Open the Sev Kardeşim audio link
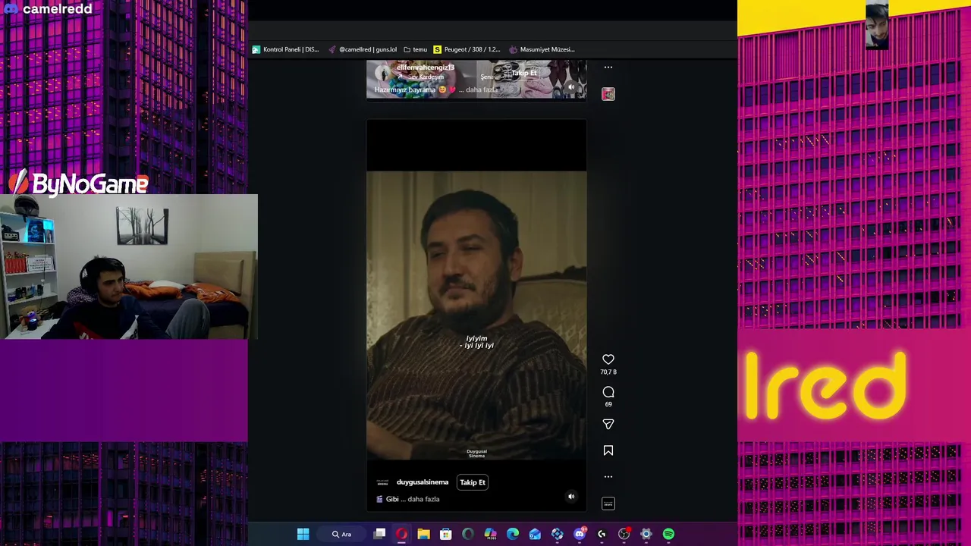 coord(425,77)
